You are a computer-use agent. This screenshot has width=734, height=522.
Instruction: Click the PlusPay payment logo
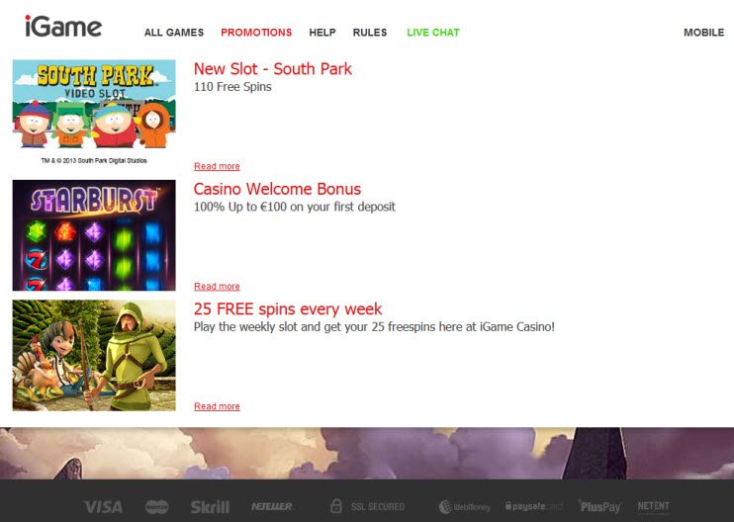pyautogui.click(x=599, y=506)
